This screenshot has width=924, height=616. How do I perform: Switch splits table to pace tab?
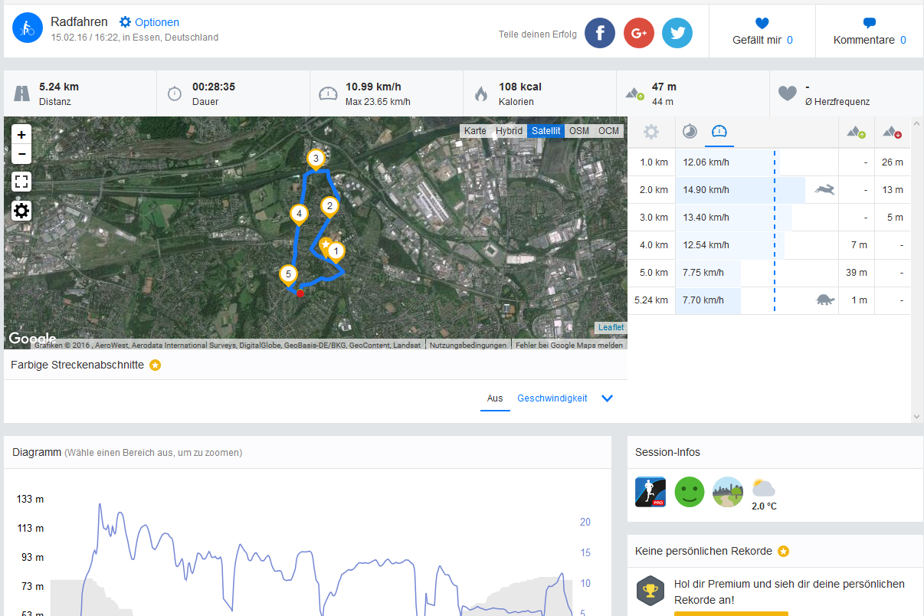pos(690,132)
